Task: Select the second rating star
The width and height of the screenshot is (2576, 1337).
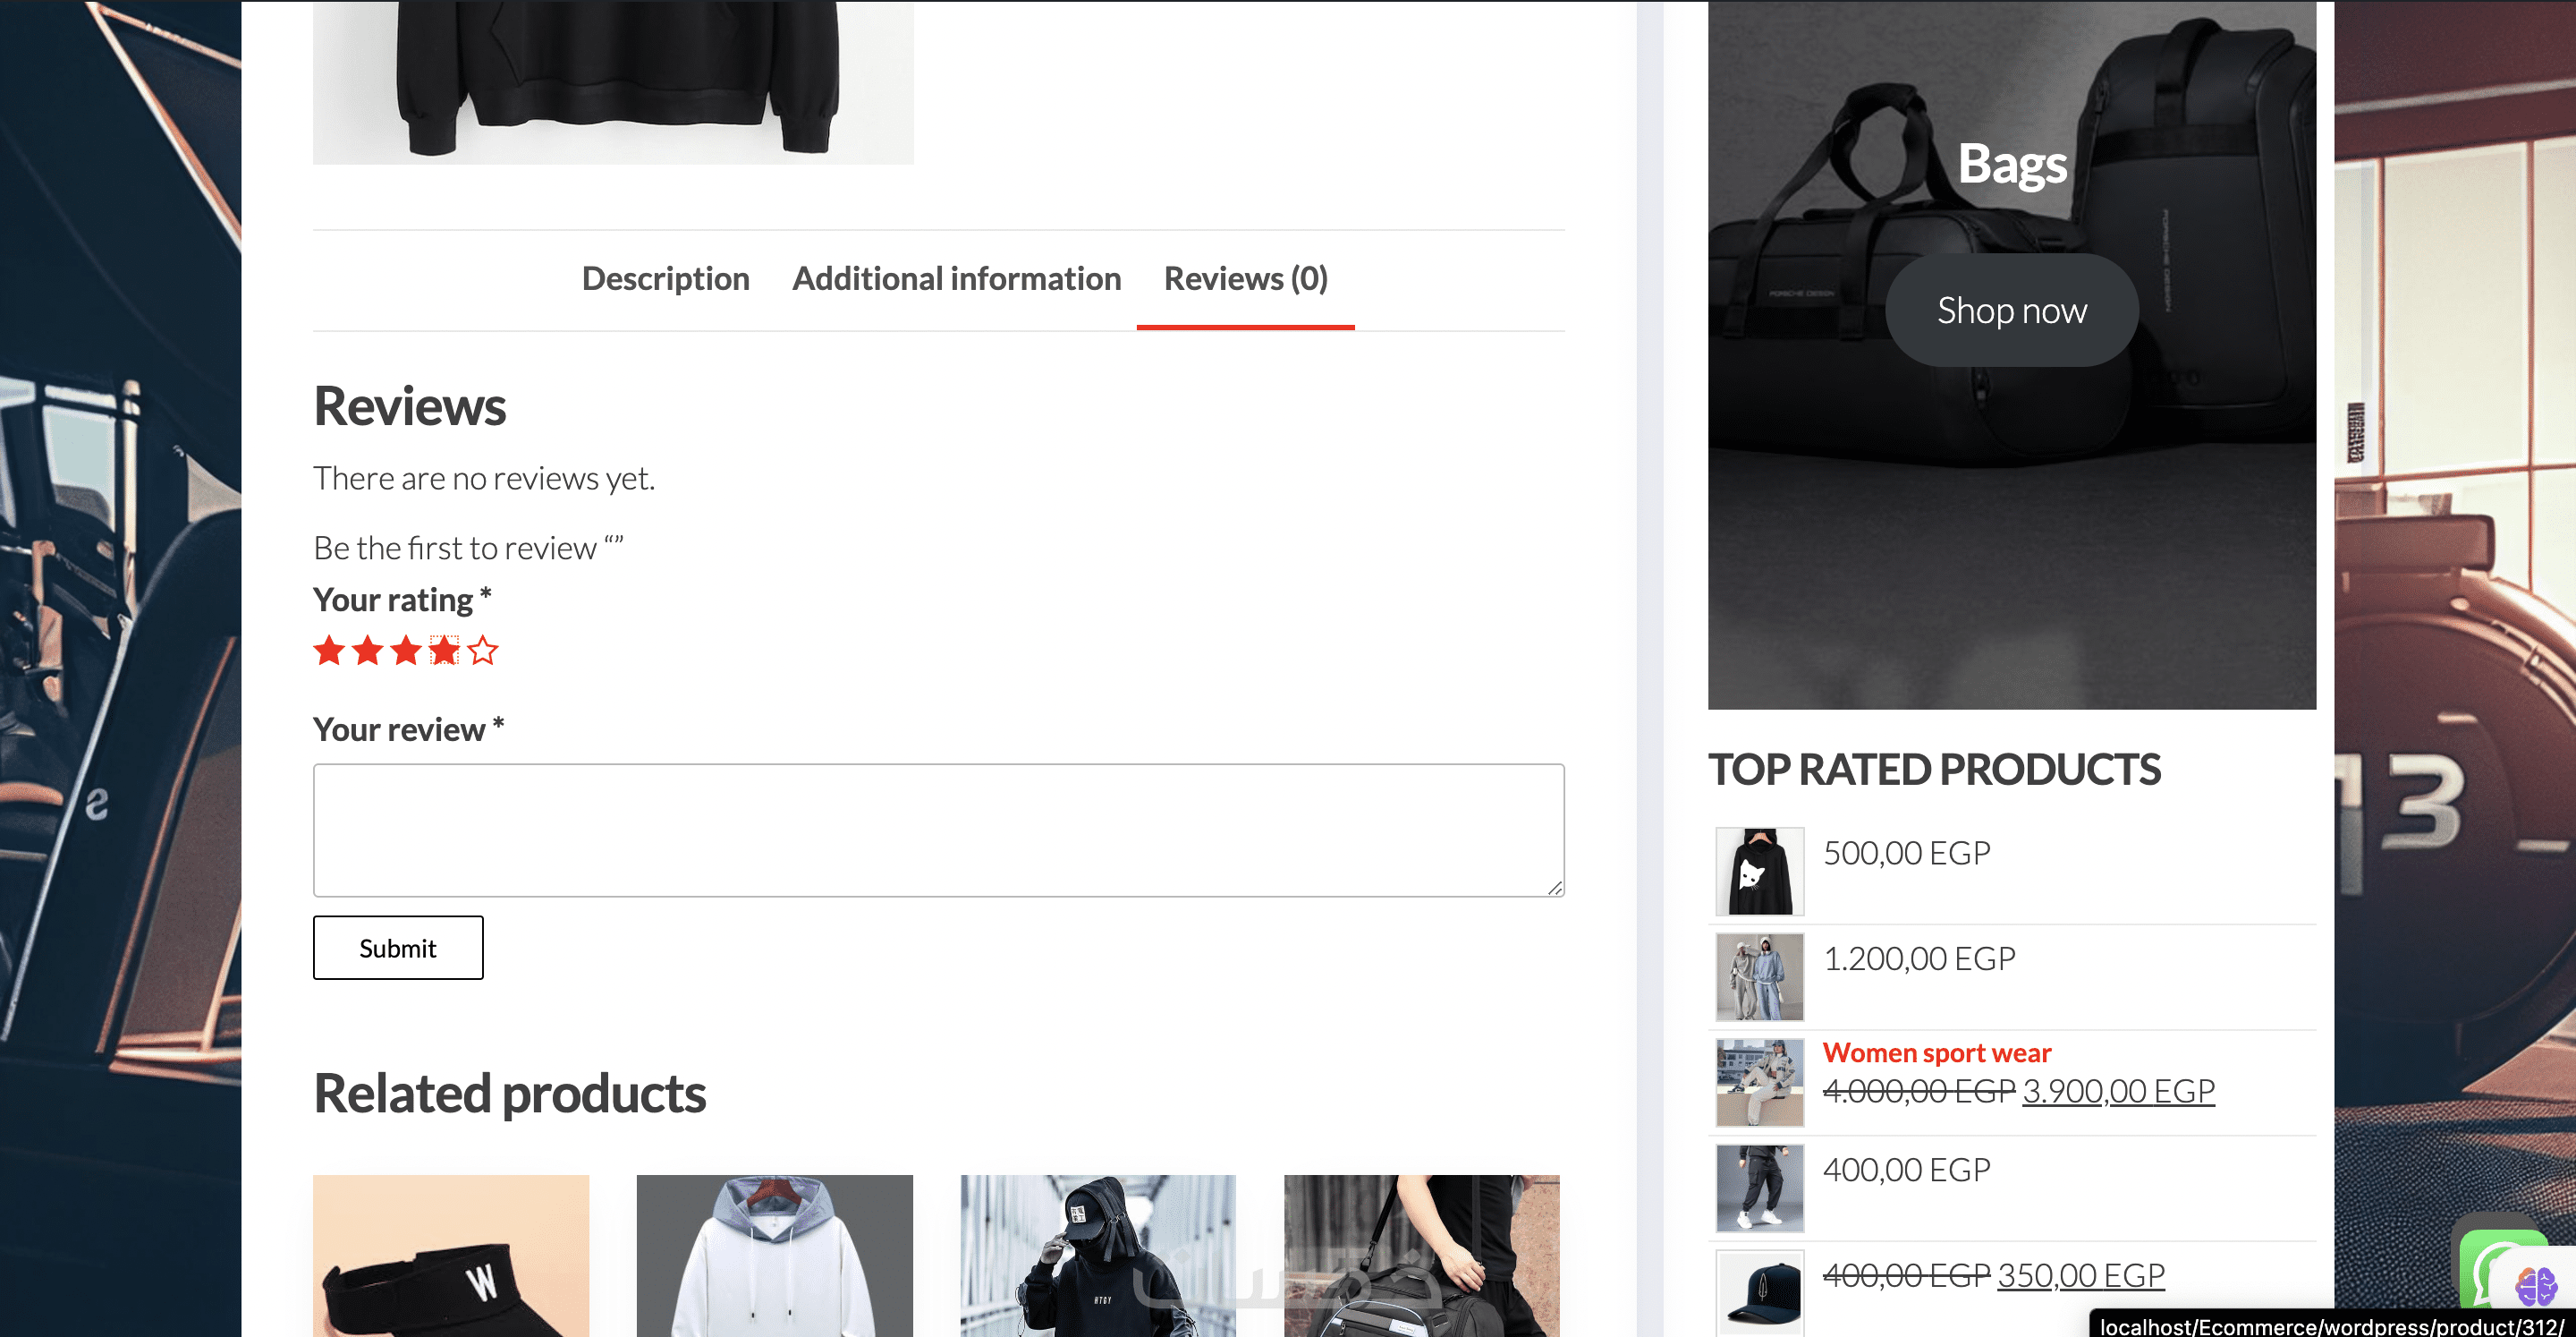Action: (x=368, y=651)
